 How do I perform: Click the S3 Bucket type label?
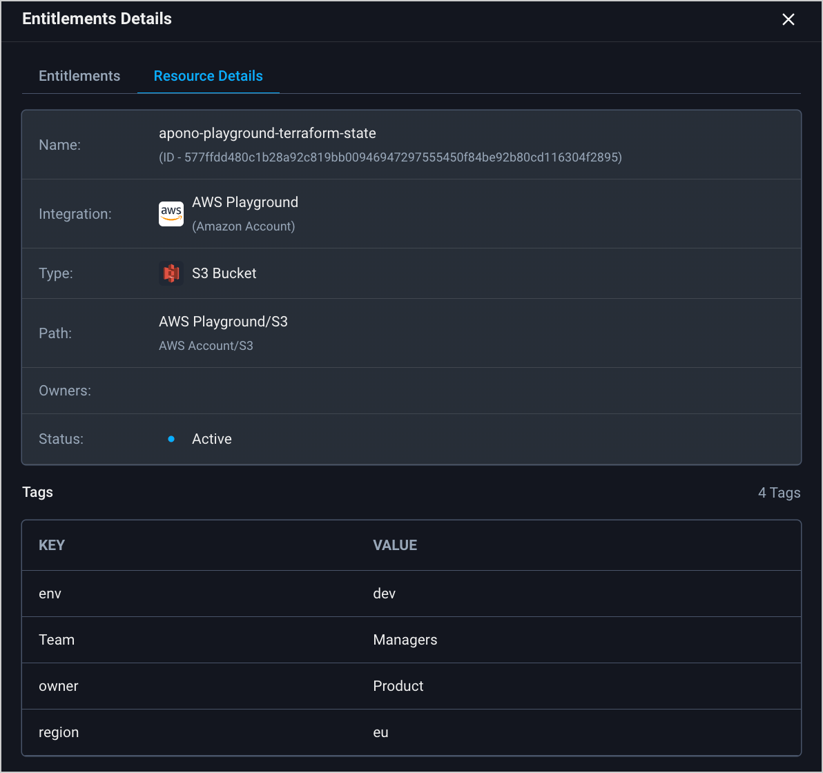pyautogui.click(x=224, y=273)
